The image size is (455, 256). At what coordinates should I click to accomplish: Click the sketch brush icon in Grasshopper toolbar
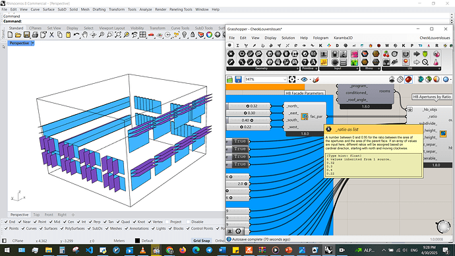tap(316, 79)
